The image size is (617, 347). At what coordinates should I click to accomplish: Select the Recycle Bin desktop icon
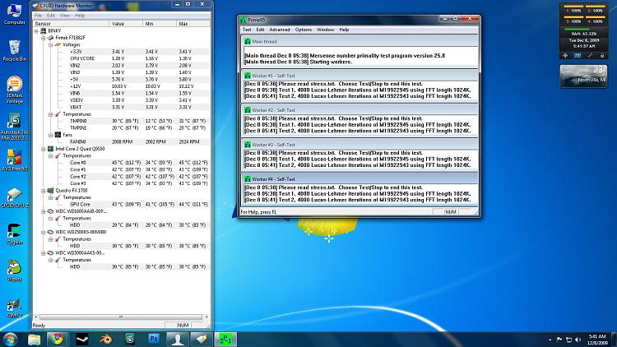pyautogui.click(x=14, y=50)
